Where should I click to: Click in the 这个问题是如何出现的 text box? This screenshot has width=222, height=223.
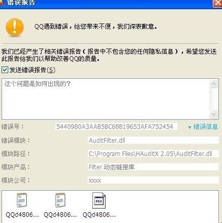coord(106,99)
